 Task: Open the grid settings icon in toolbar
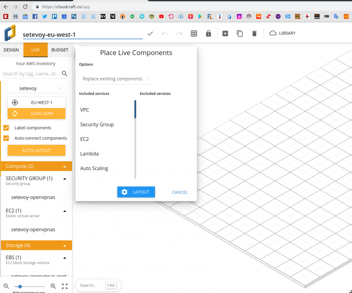[194, 33]
